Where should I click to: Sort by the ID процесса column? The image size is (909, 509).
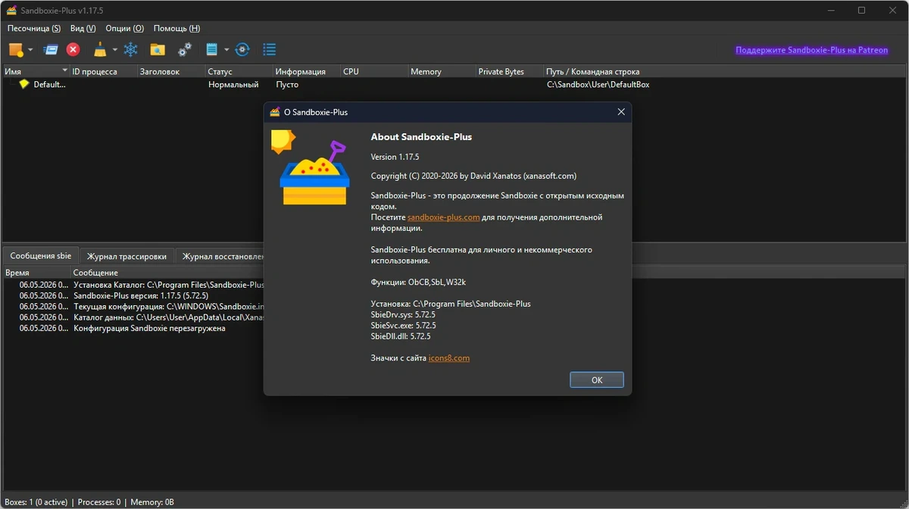(x=103, y=71)
